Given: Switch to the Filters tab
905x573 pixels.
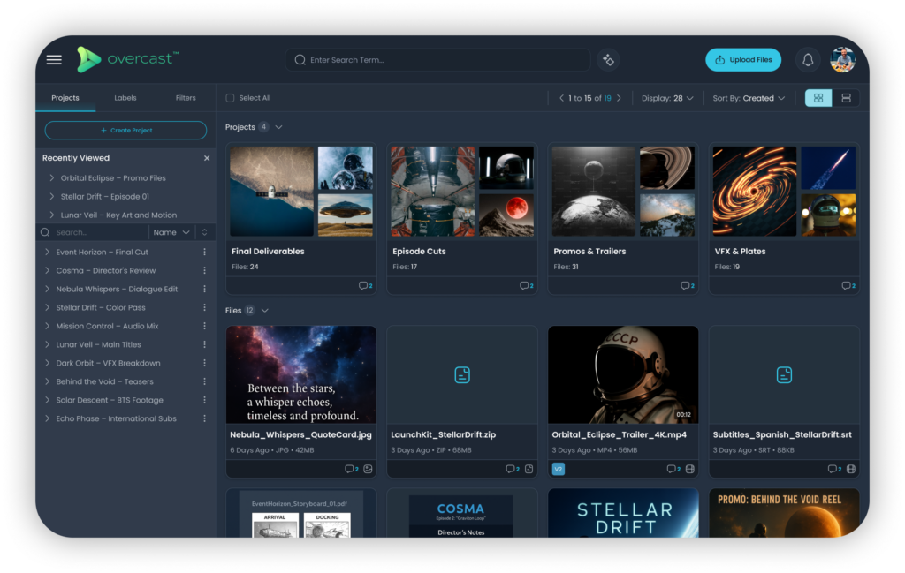Looking at the screenshot, I should pyautogui.click(x=186, y=98).
